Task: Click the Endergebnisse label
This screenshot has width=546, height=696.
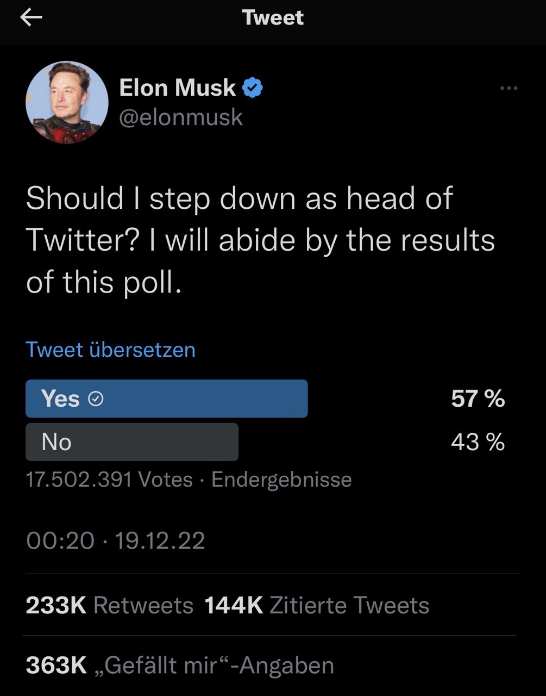Action: [281, 480]
